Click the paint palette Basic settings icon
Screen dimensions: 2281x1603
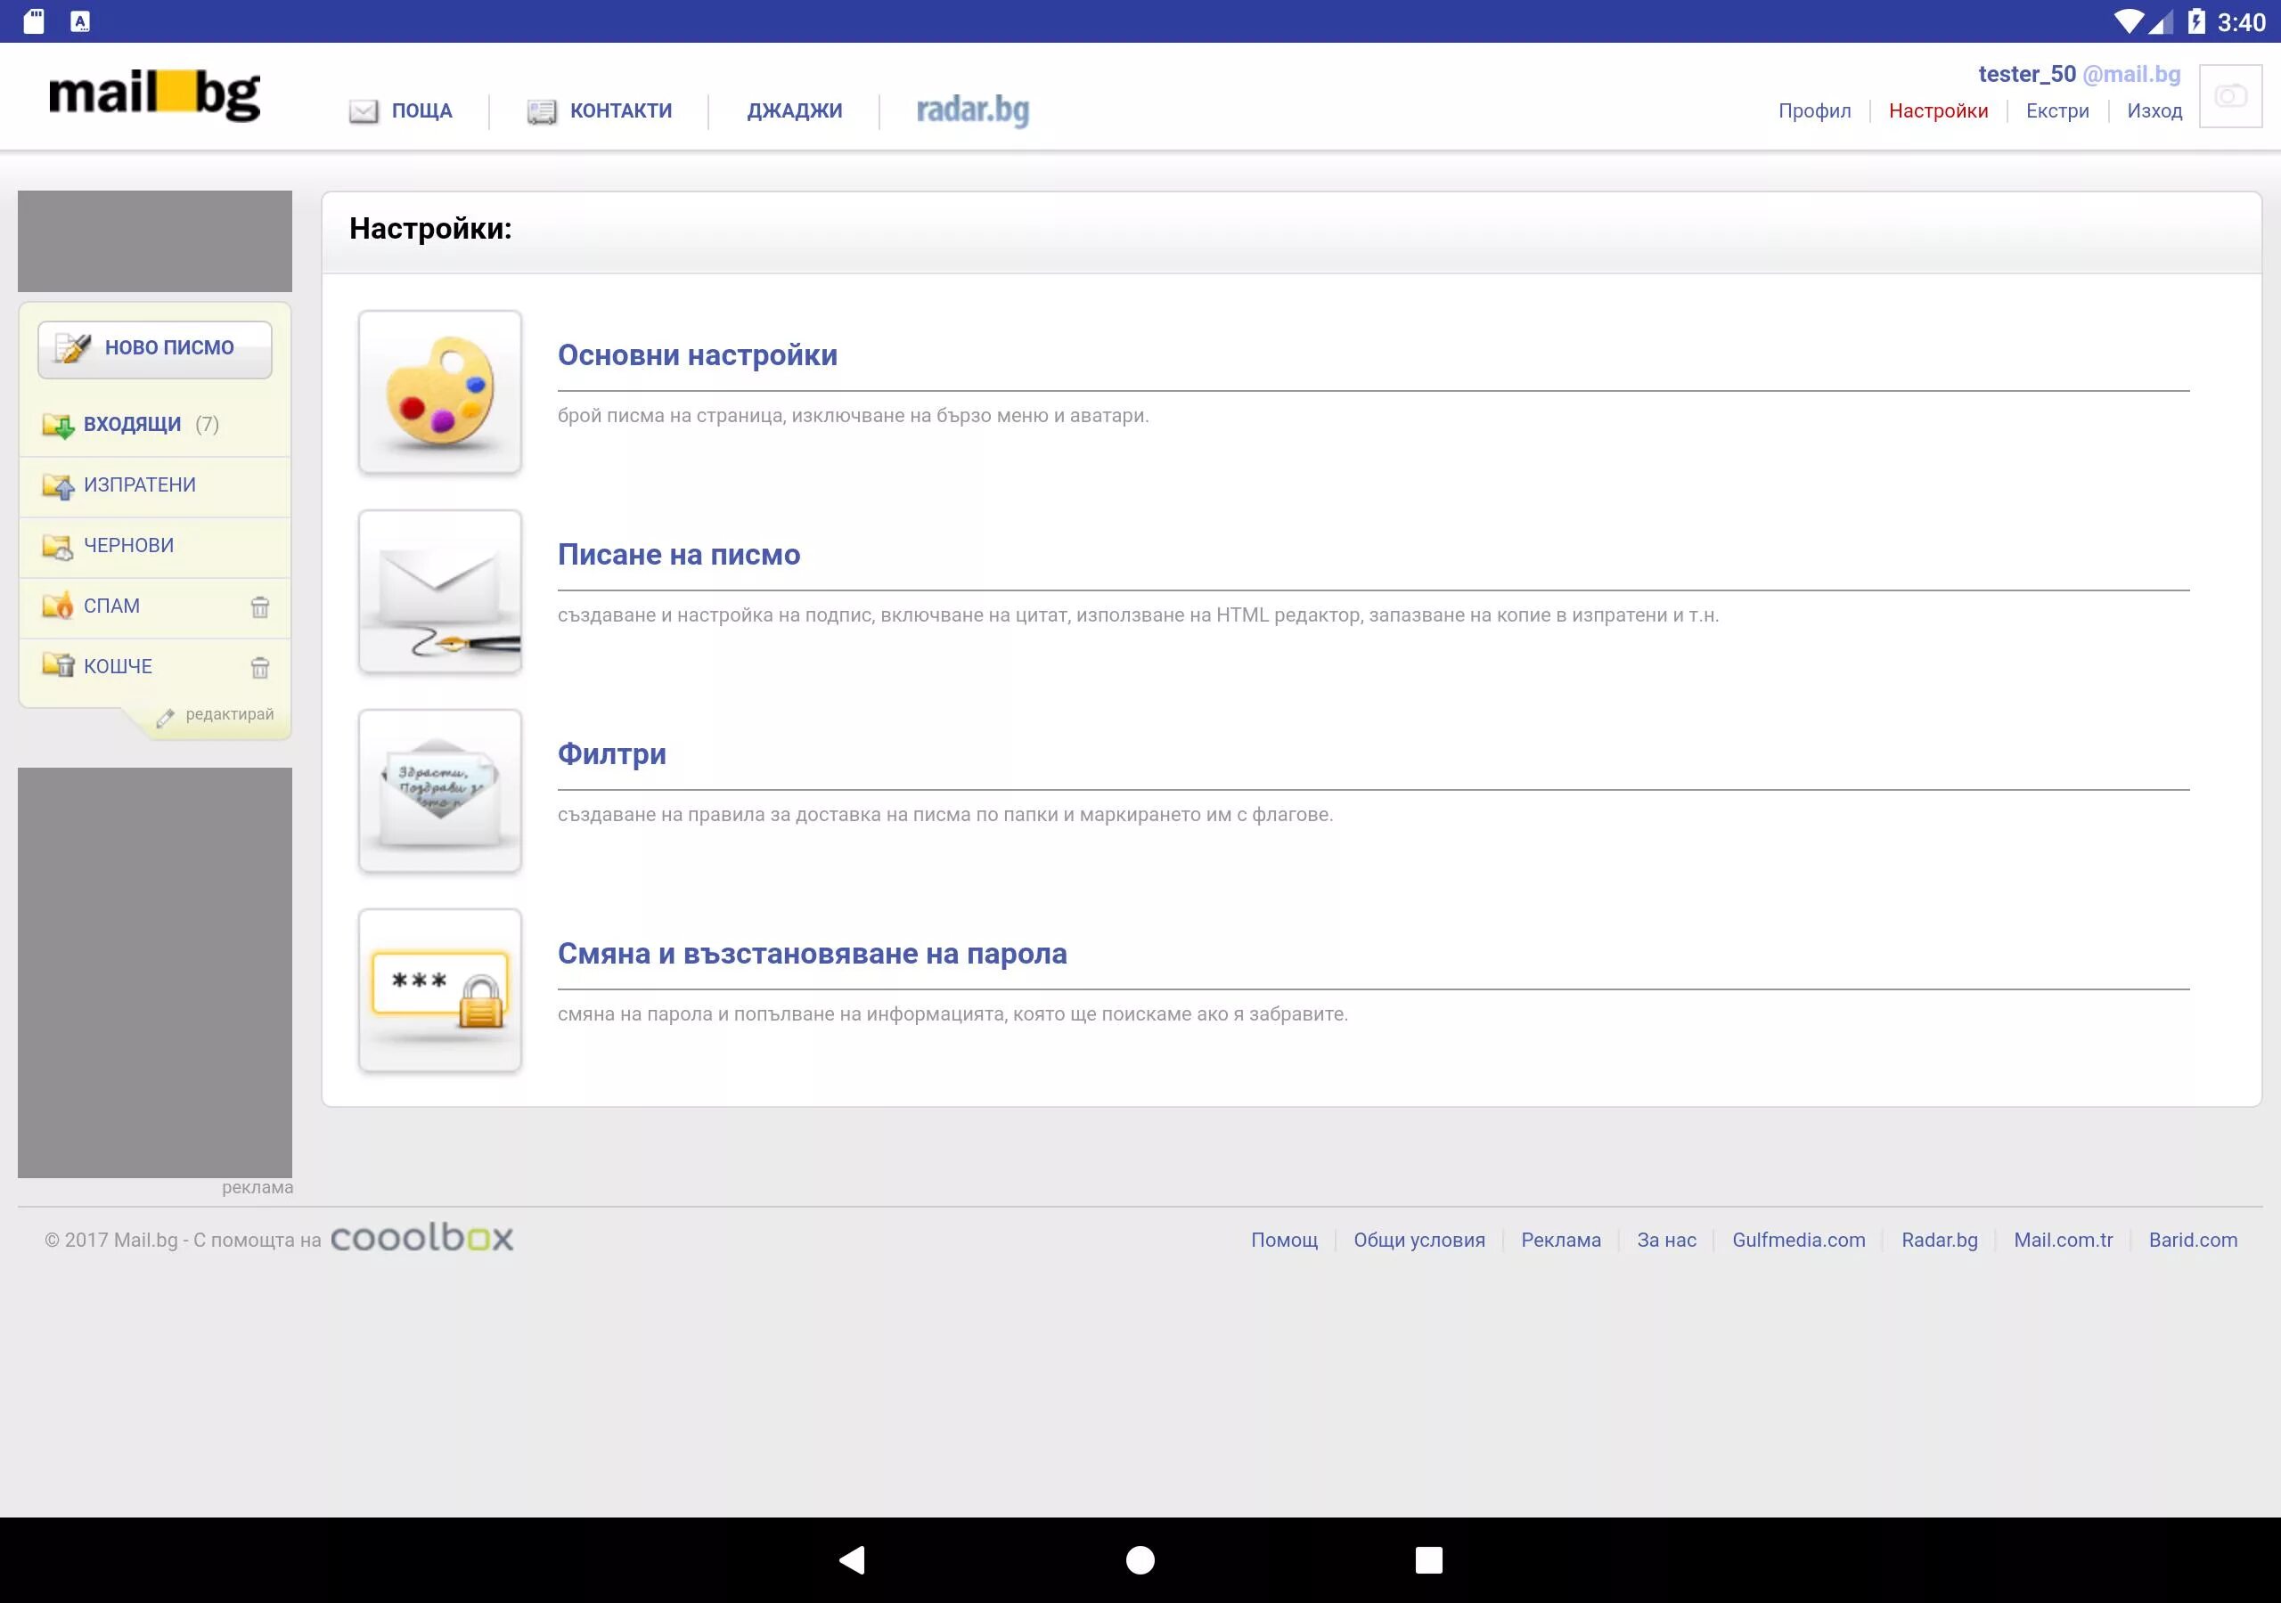[439, 391]
